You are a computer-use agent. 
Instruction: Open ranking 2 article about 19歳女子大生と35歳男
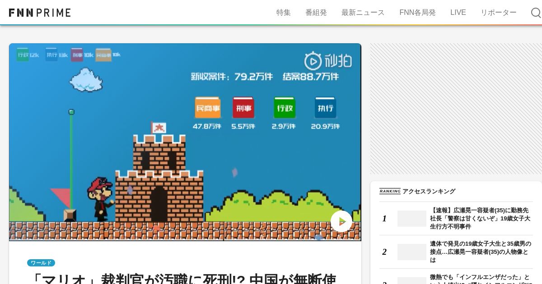pos(481,252)
